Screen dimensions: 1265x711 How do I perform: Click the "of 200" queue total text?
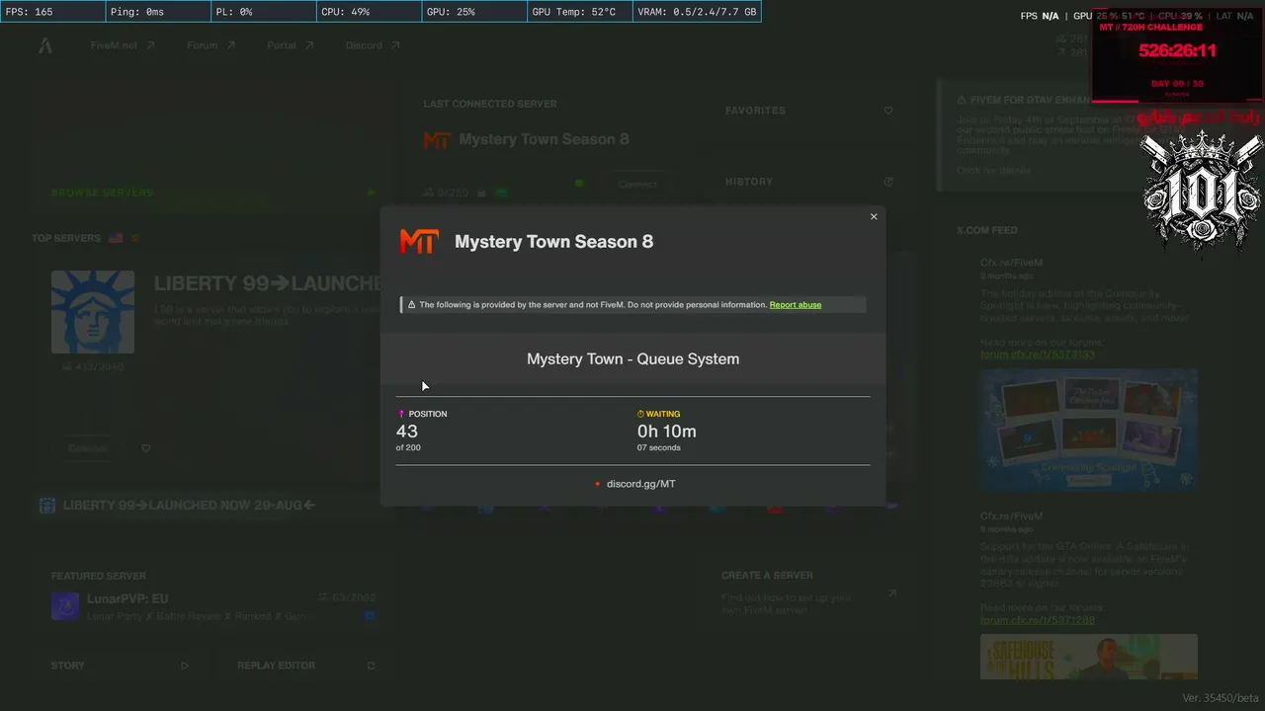coord(408,448)
